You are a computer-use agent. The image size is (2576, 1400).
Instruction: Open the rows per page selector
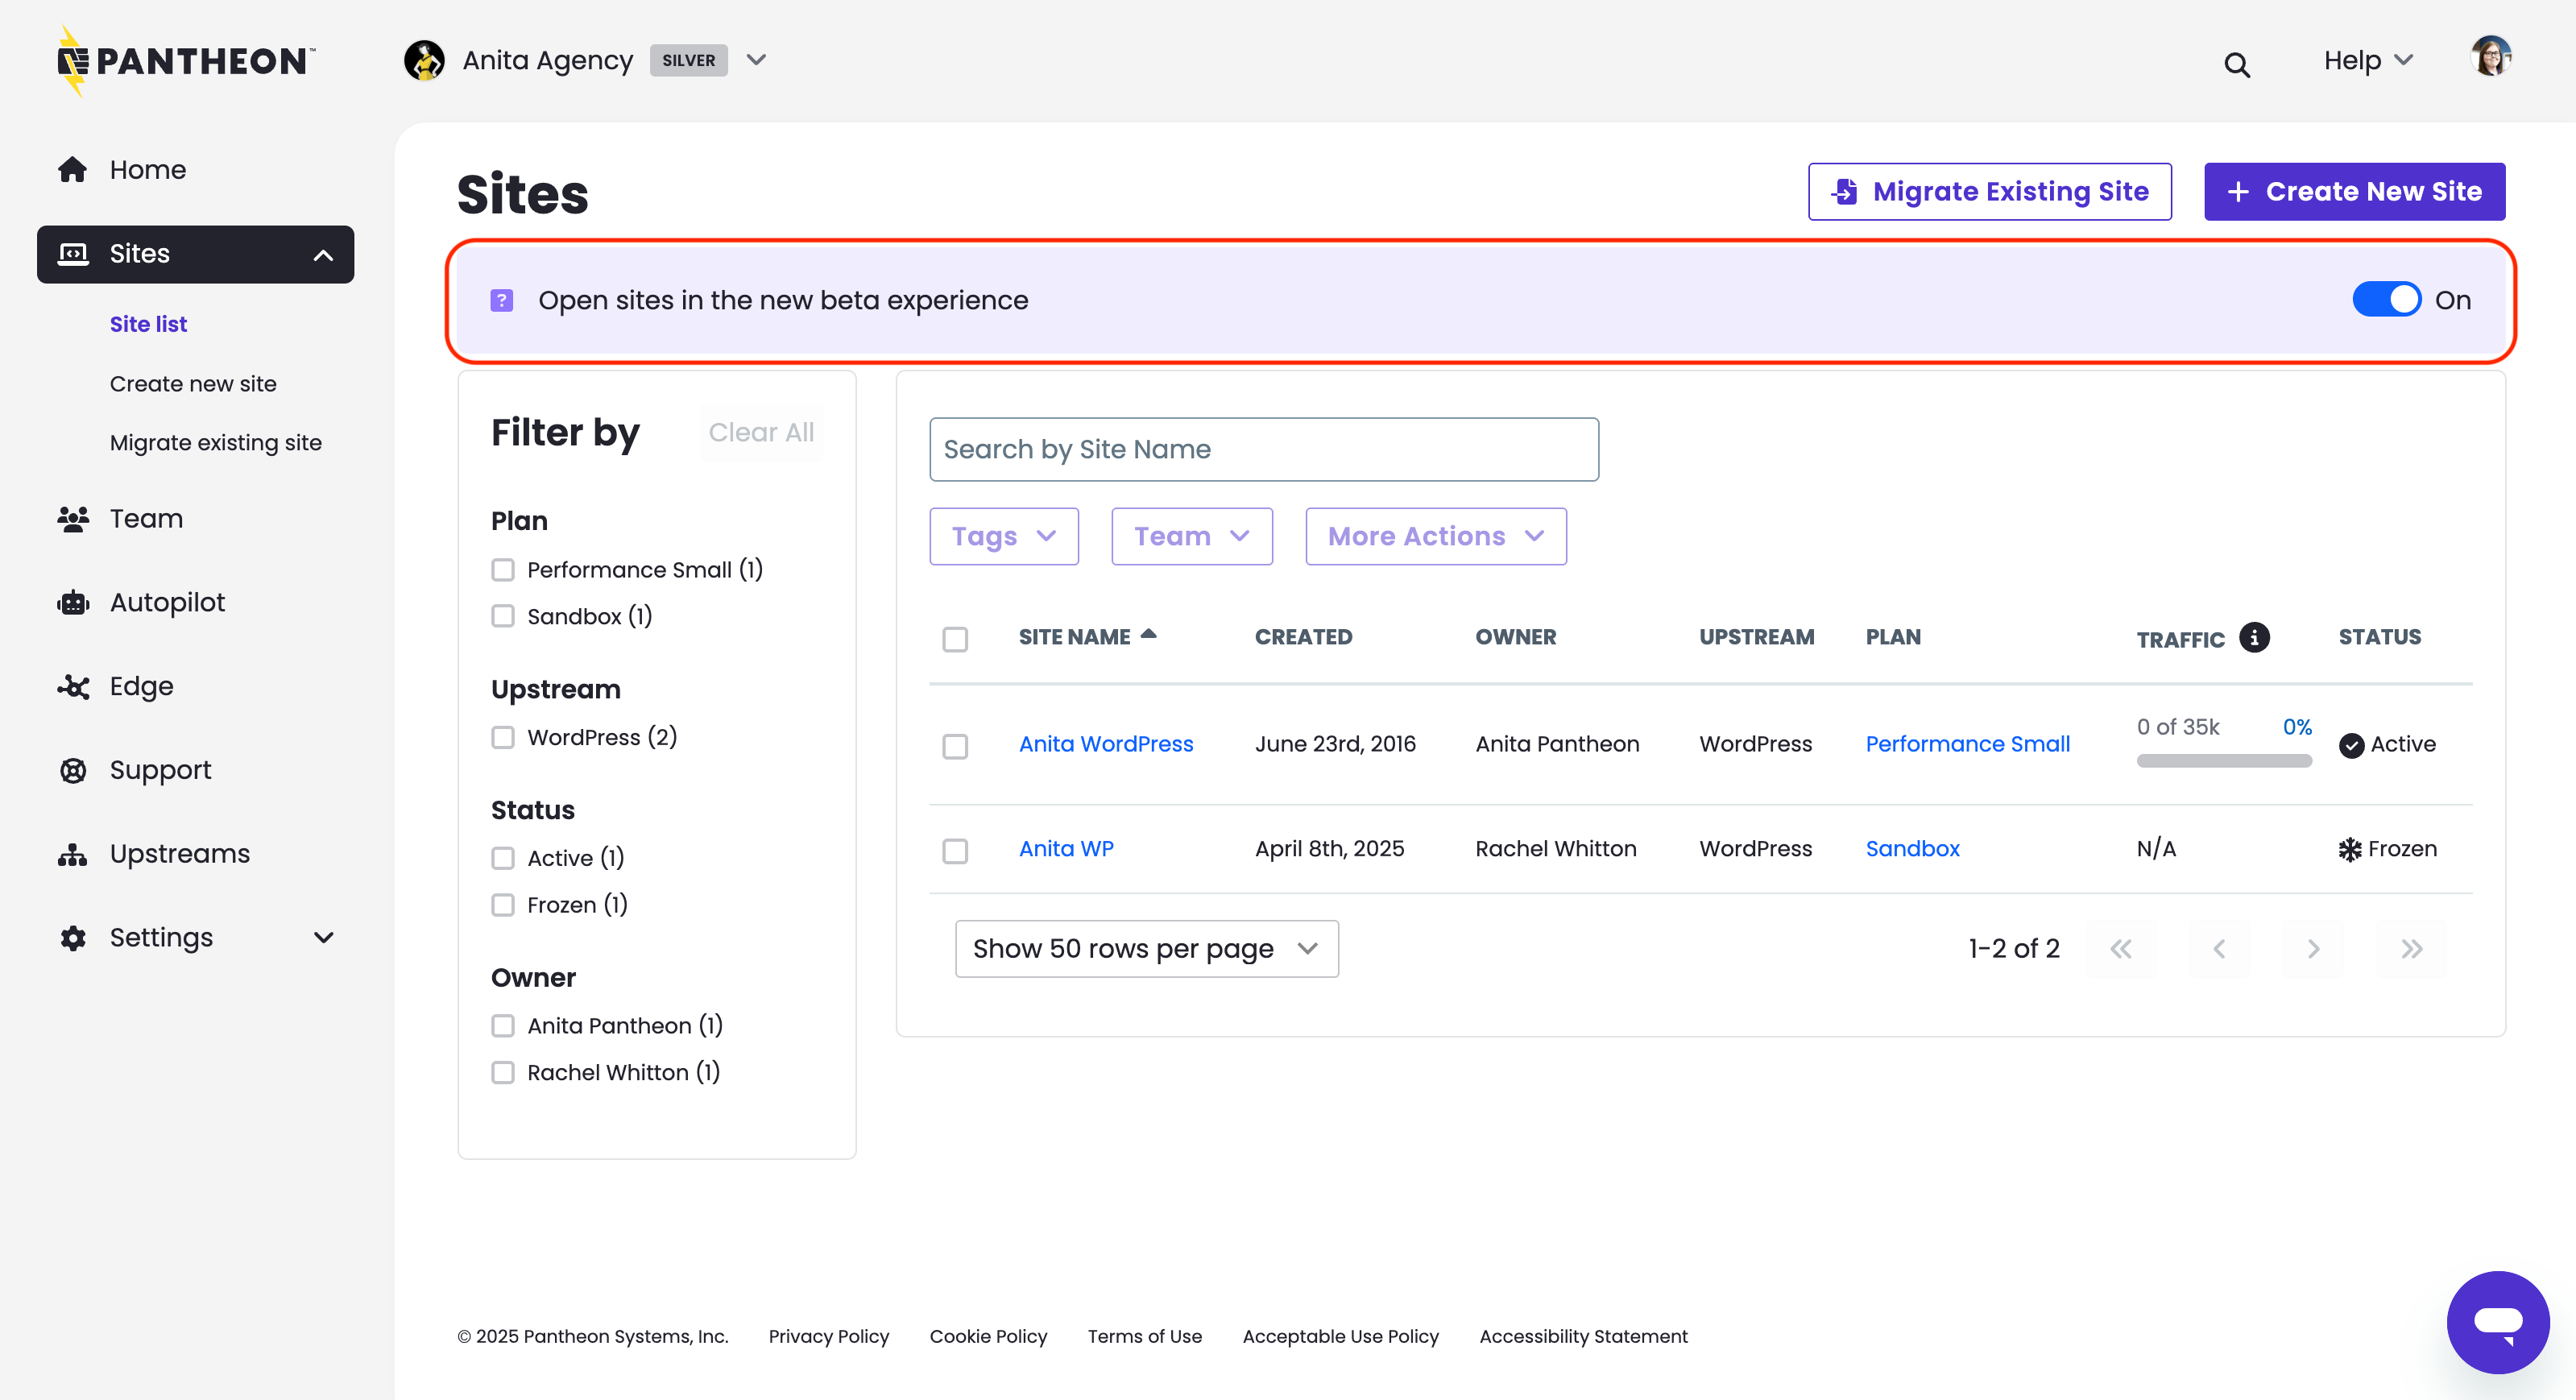pyautogui.click(x=1146, y=948)
